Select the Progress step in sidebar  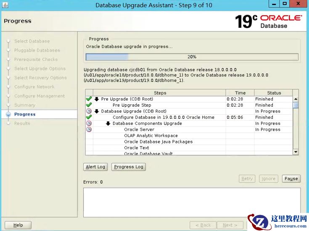25,114
